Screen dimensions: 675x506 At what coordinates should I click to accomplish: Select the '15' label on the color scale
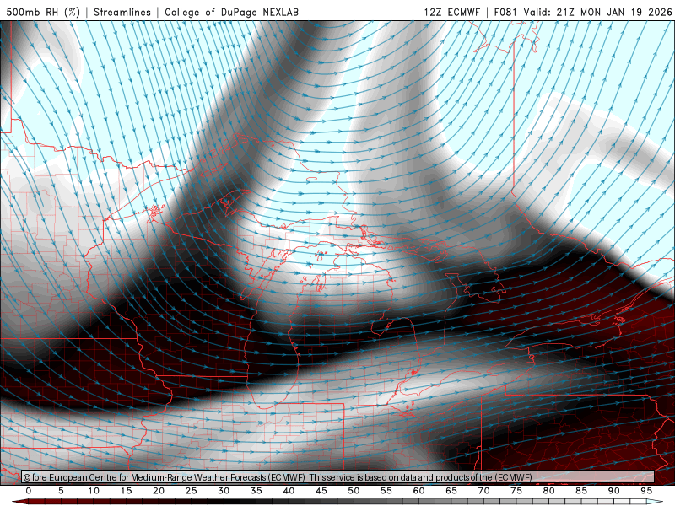[126, 491]
